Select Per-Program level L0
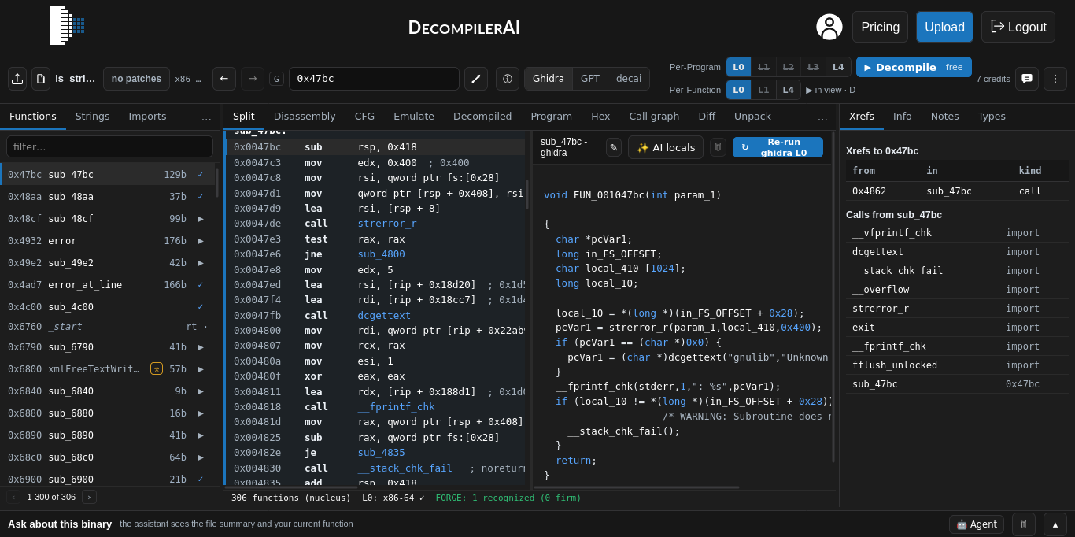The image size is (1075, 537). coord(738,67)
